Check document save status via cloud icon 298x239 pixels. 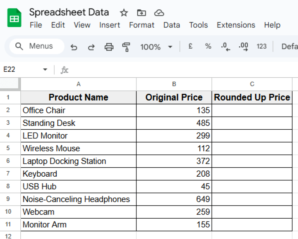coord(159,13)
